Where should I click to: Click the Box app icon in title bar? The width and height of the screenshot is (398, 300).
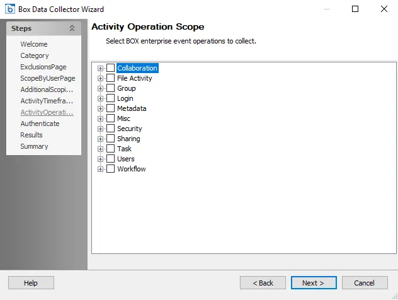10,9
